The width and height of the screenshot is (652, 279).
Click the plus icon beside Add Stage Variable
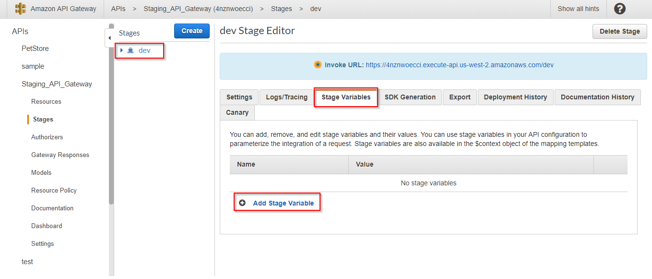pyautogui.click(x=243, y=202)
